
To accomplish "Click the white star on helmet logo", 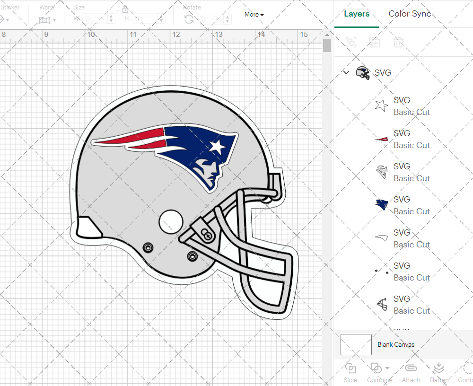I will coord(217,147).
